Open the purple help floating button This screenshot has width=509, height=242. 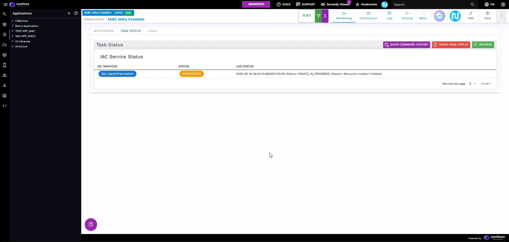point(91,224)
